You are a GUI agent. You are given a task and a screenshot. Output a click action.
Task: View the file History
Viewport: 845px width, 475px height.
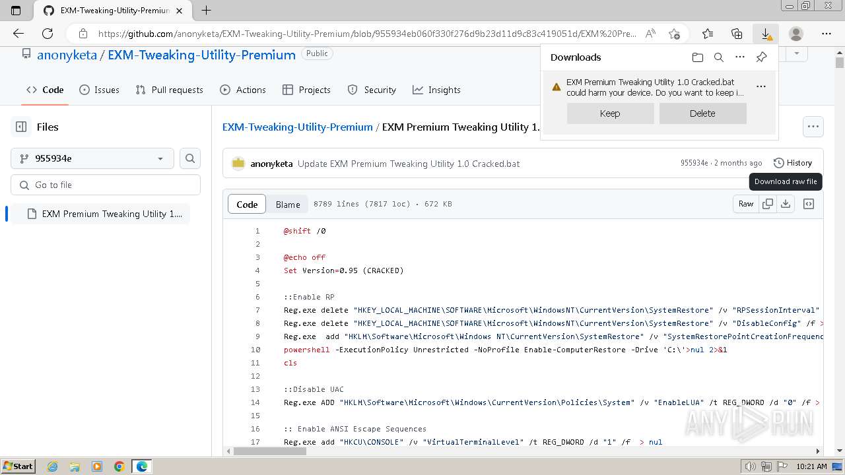793,163
